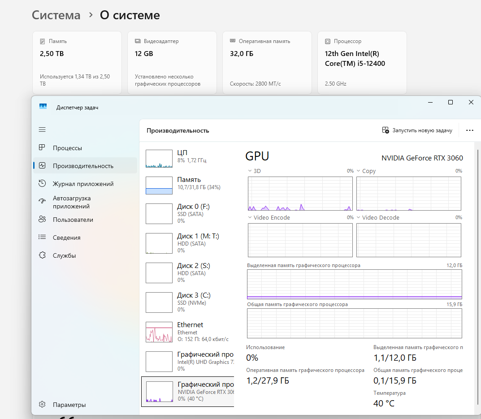Change the Video Encode graph dropdown

click(250, 218)
